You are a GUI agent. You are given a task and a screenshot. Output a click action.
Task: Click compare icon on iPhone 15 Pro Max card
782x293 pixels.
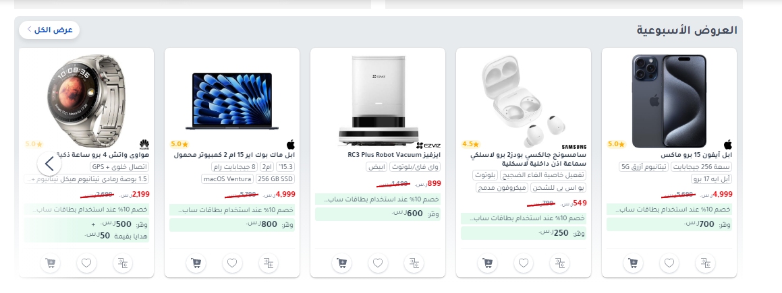click(705, 263)
